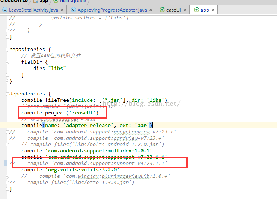The image size is (277, 199).
Task: Collapse the flatDir block fold marker
Action: pyautogui.click(x=7, y=62)
